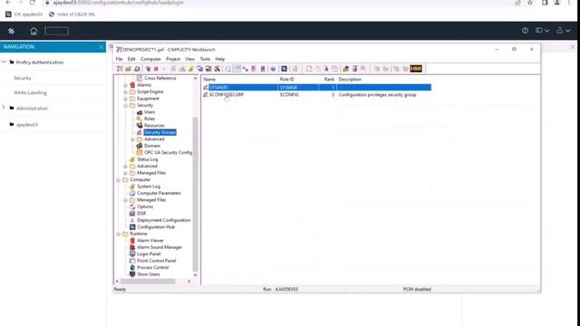Close the Navigation panel
The height and width of the screenshot is (326, 580).
[101, 47]
